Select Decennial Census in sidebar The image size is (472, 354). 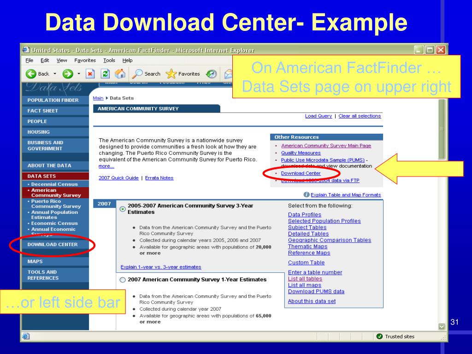click(x=54, y=184)
